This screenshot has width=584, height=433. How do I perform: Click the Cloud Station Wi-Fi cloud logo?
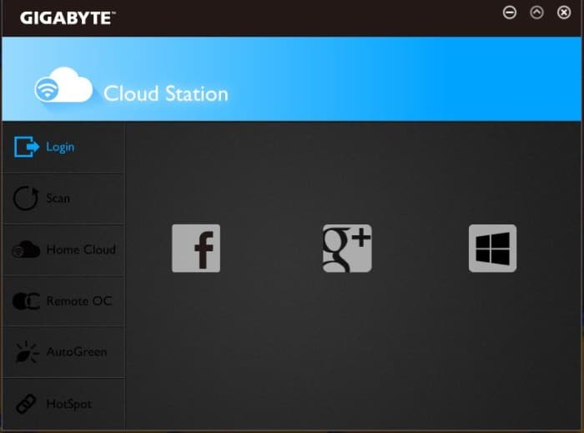tap(63, 87)
